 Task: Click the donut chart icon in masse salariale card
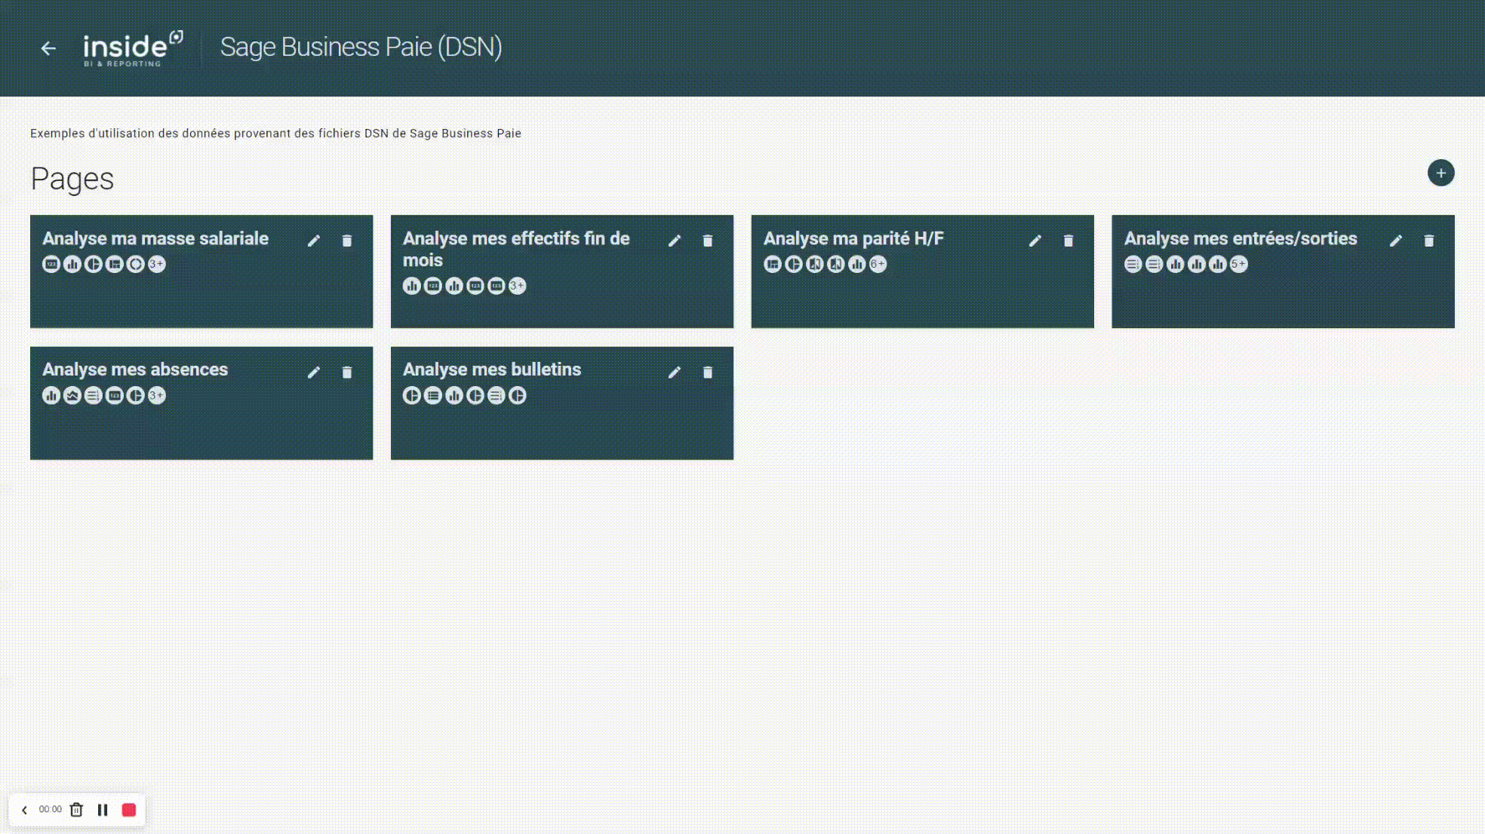(x=136, y=264)
